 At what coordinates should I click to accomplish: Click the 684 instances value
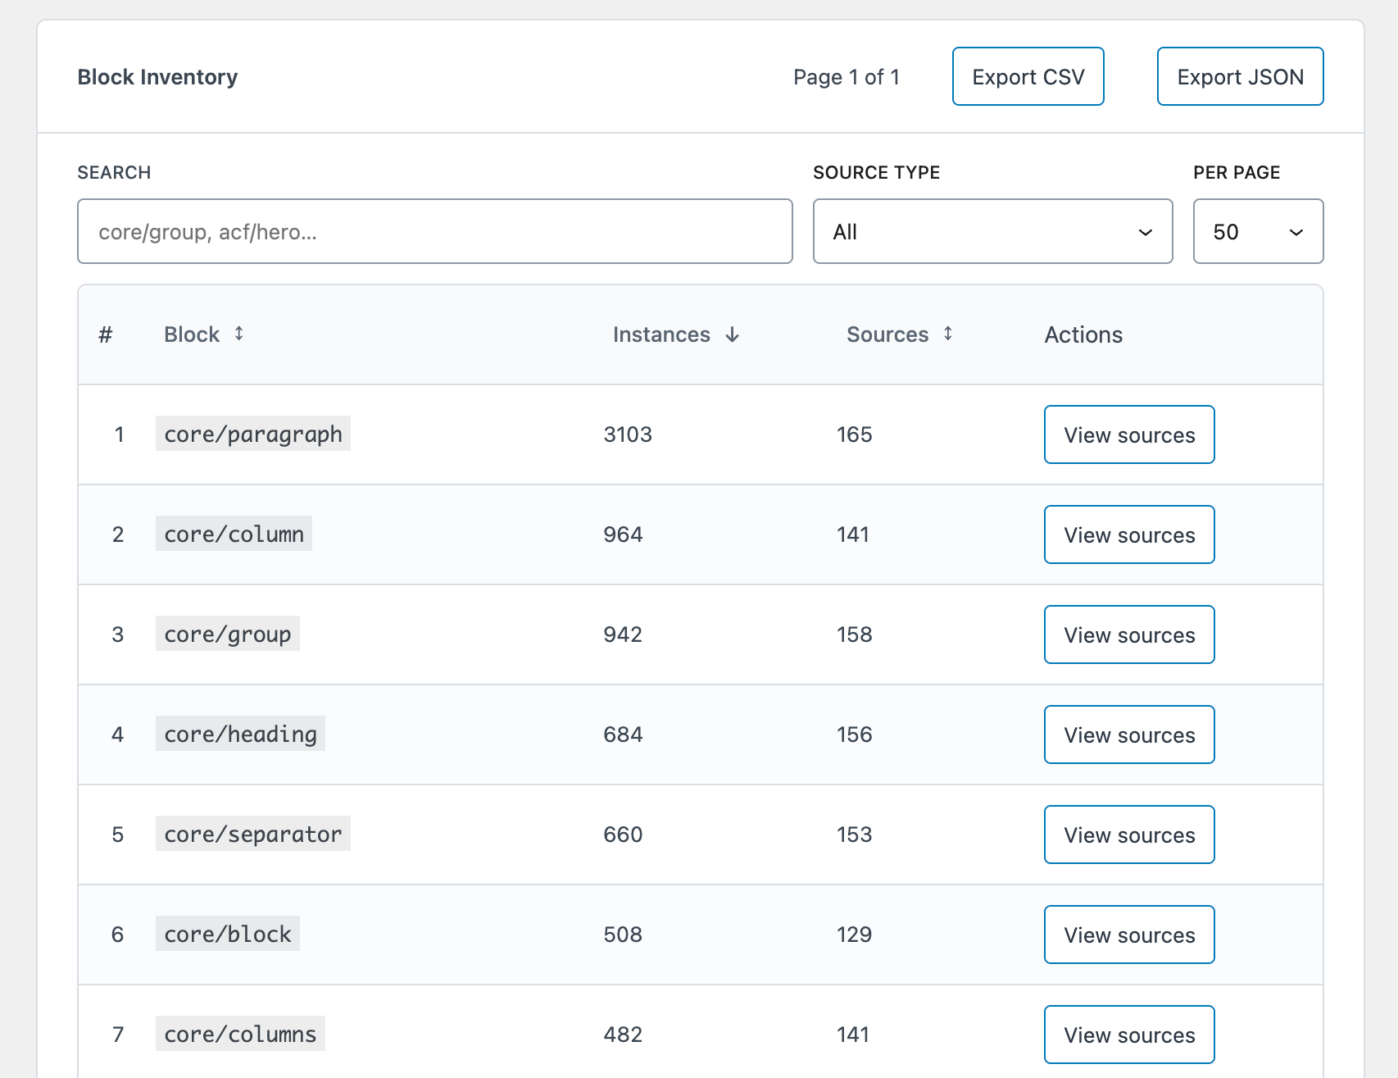pos(623,735)
